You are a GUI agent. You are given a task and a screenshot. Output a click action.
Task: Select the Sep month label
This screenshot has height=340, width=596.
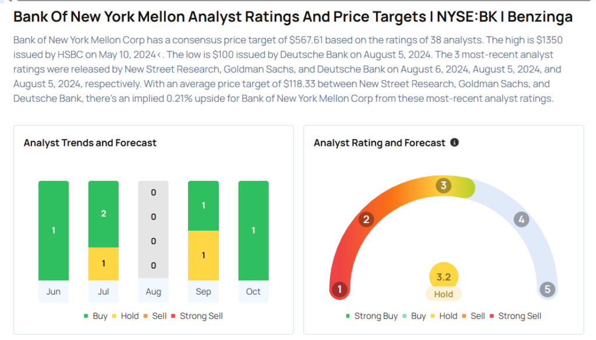pyautogui.click(x=203, y=292)
